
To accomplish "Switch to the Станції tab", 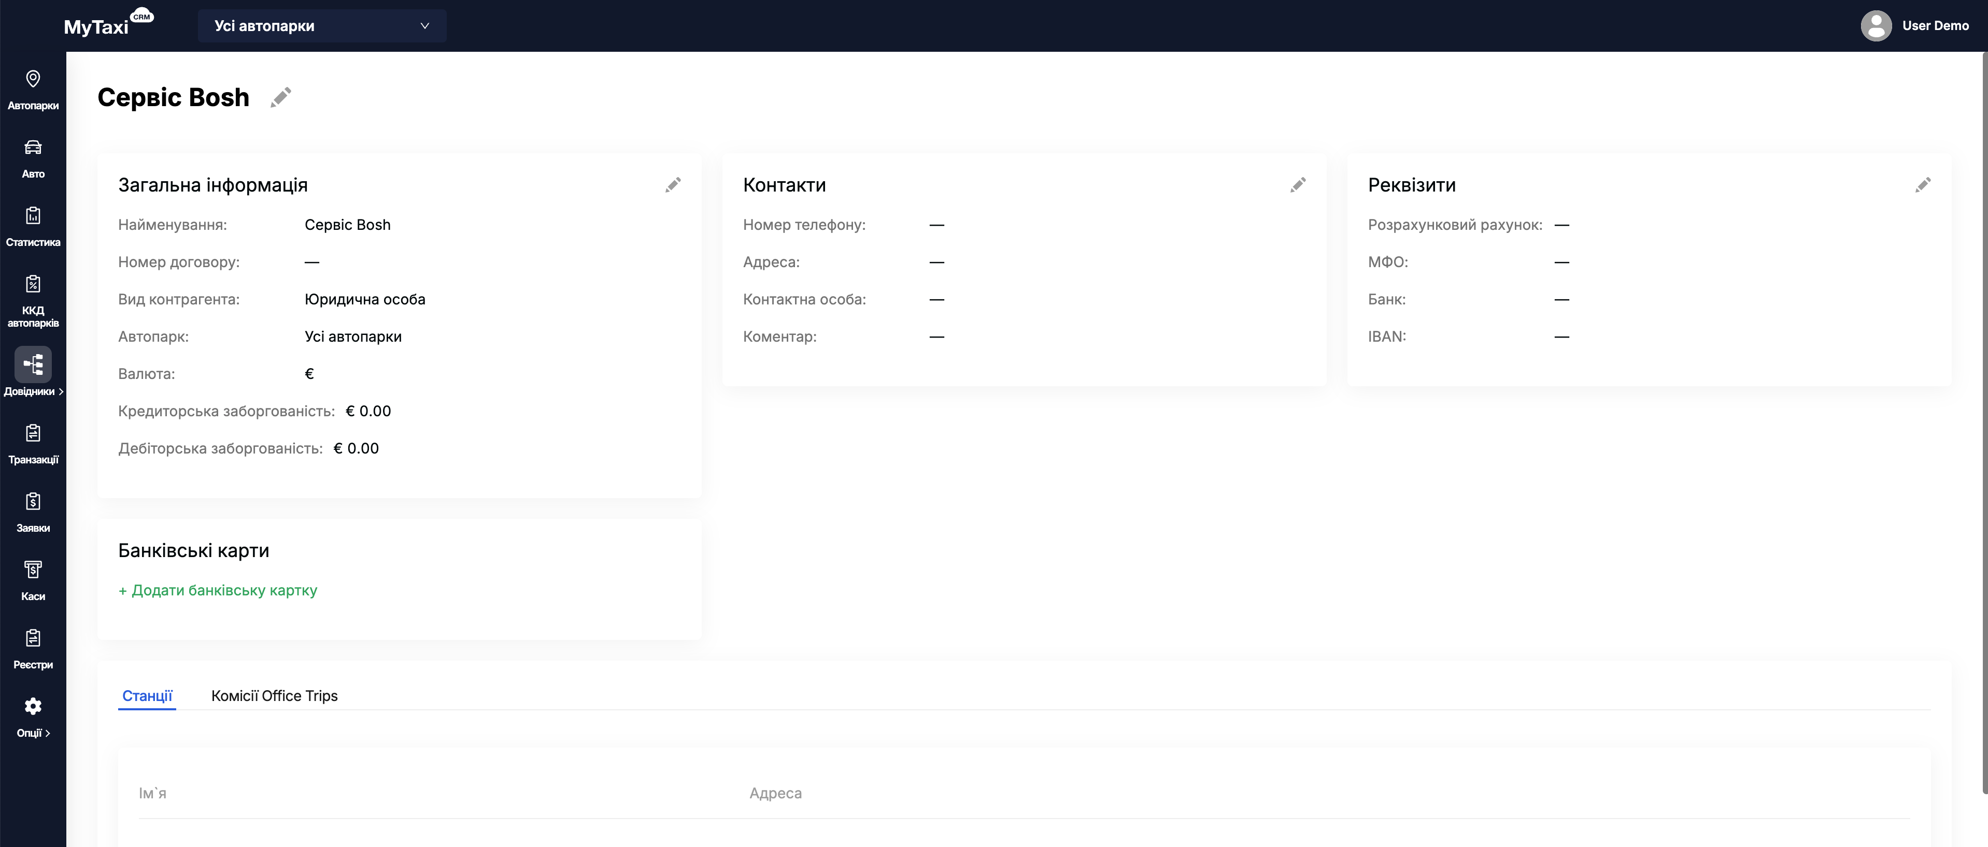I will pyautogui.click(x=147, y=696).
